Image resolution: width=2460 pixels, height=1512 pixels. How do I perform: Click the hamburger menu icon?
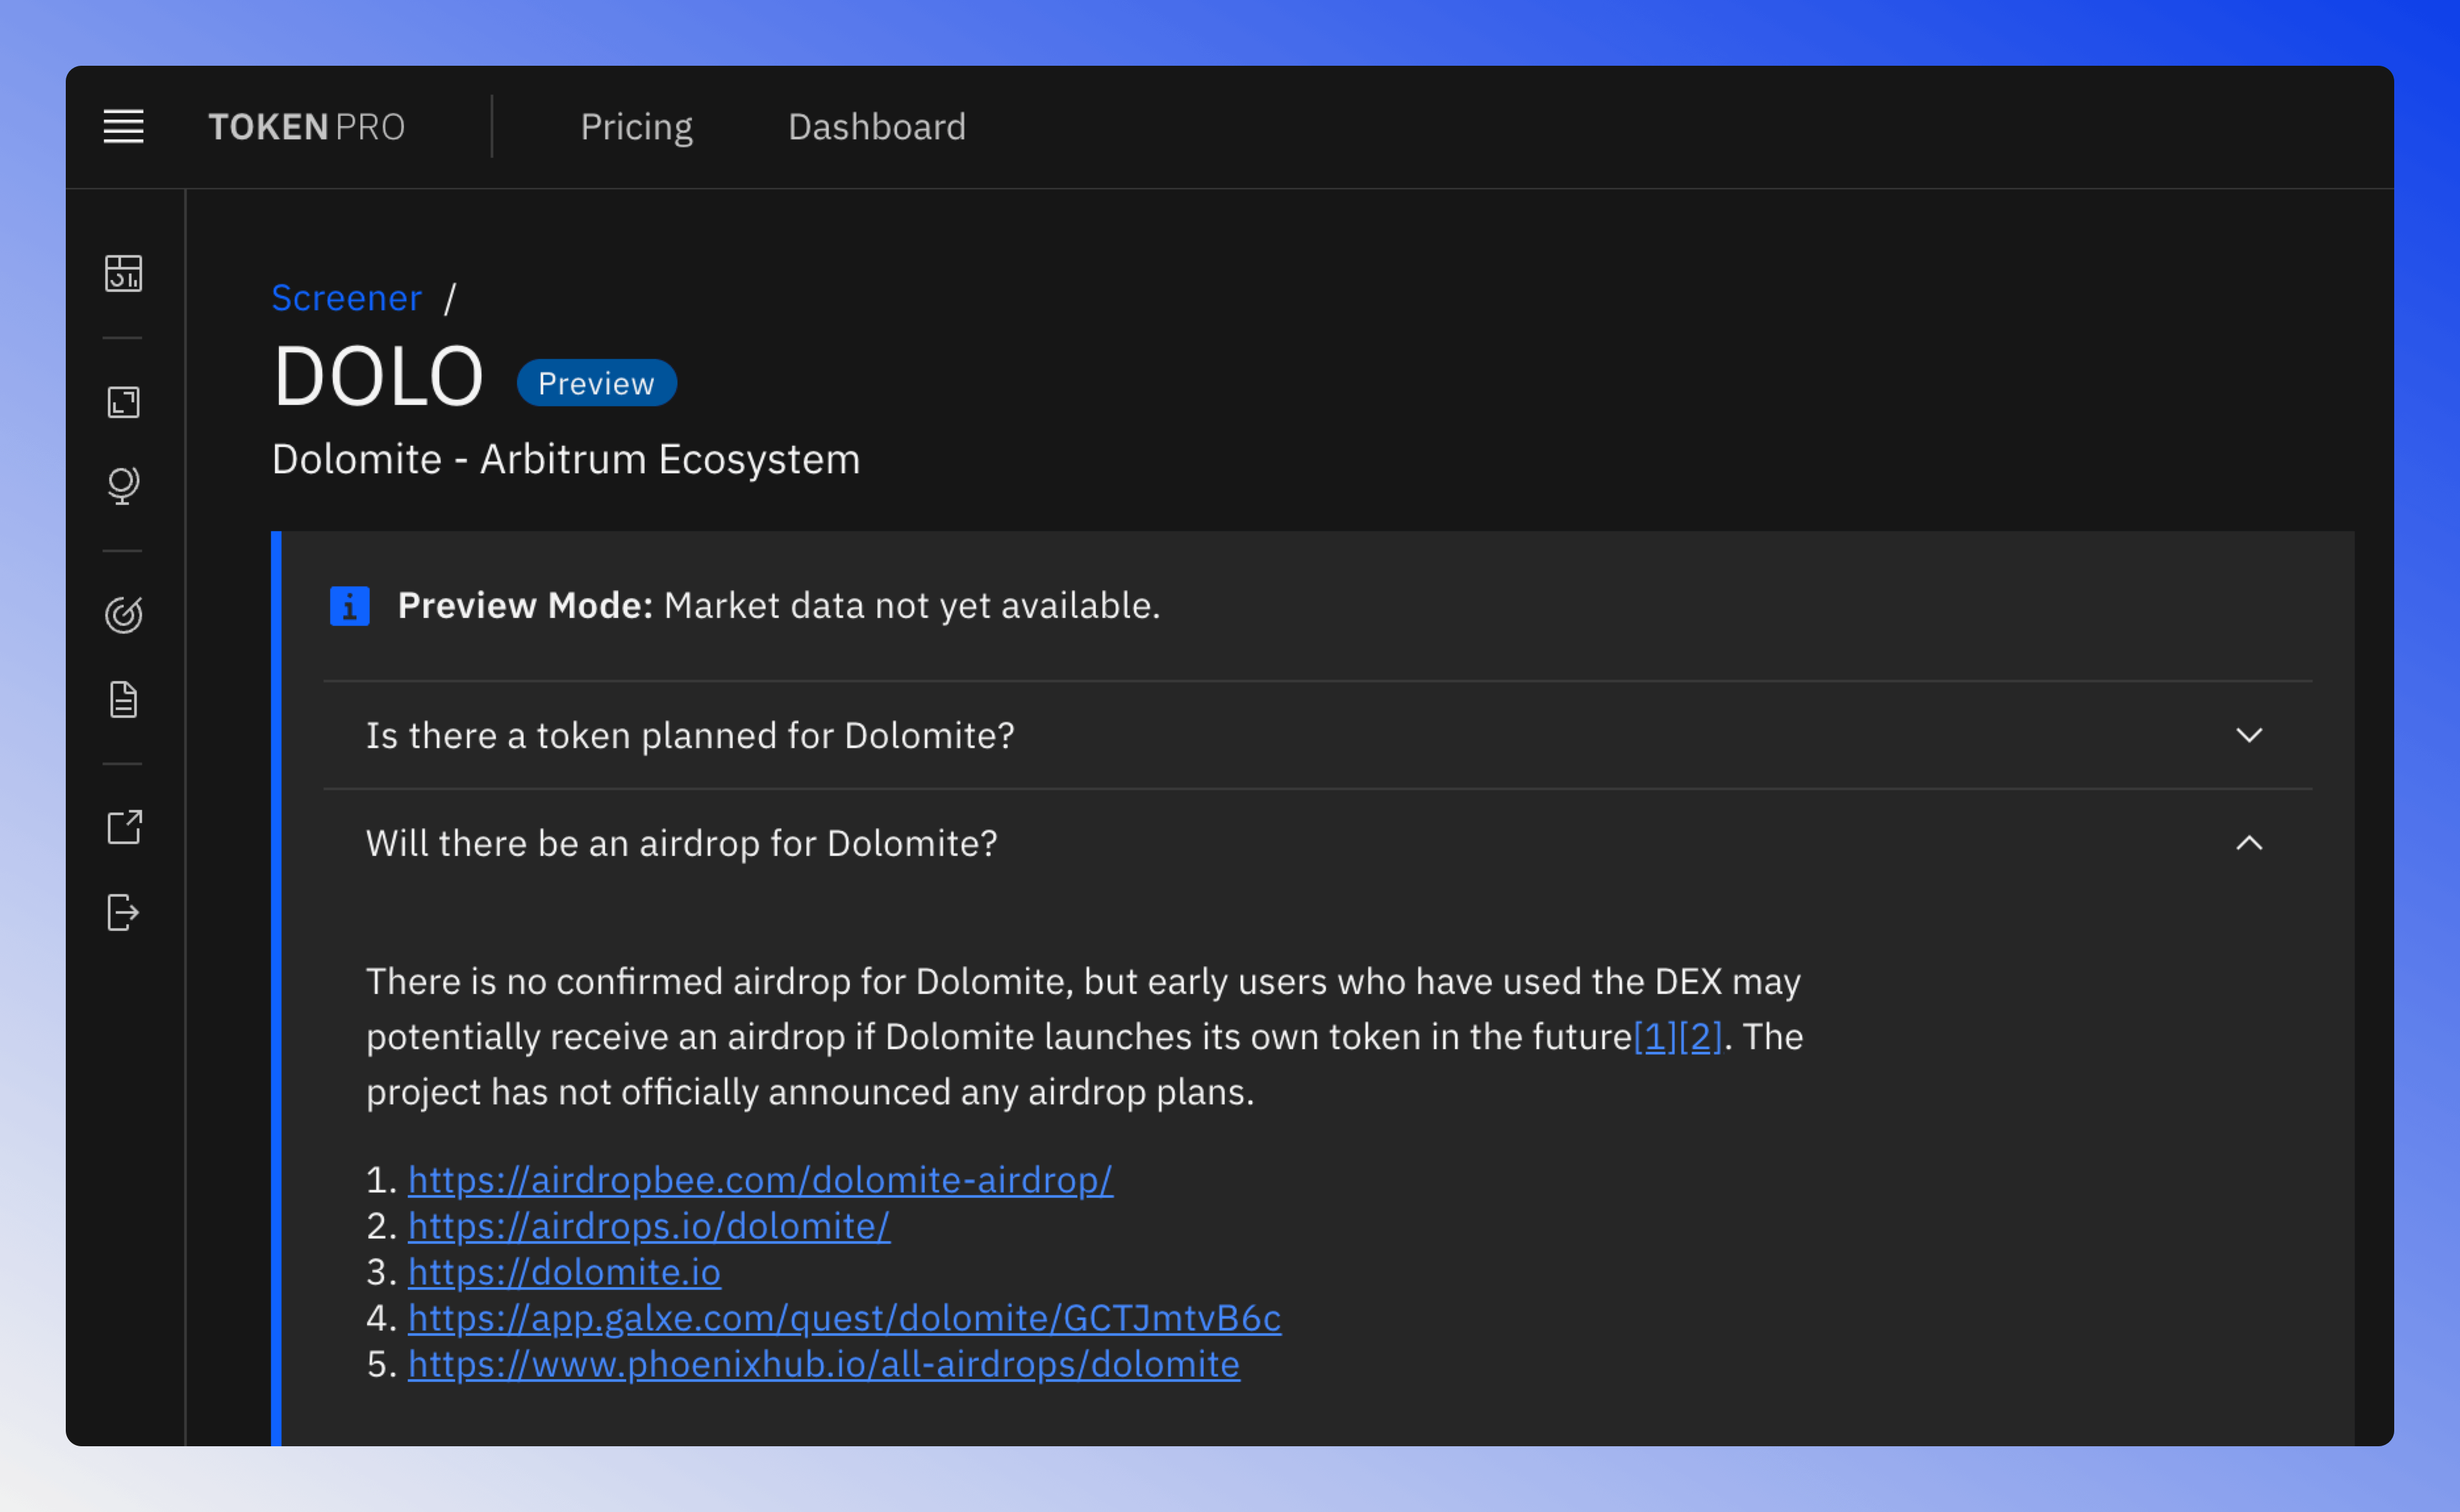123,126
